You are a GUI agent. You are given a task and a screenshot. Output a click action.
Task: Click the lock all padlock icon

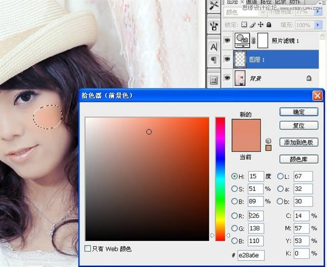click(269, 24)
